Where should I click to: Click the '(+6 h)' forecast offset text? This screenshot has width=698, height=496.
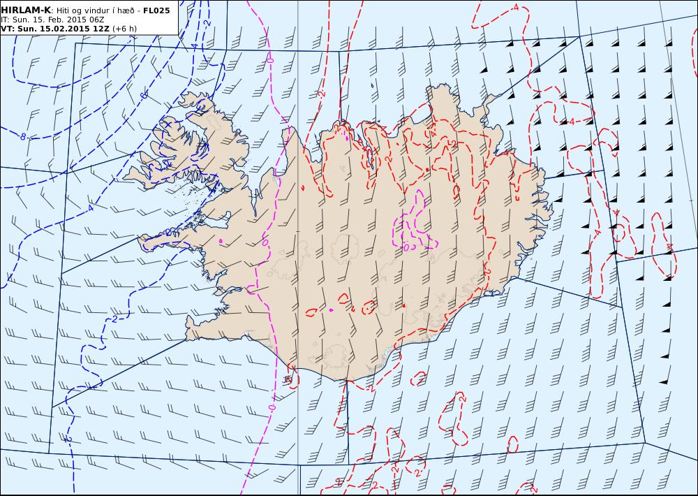125,29
